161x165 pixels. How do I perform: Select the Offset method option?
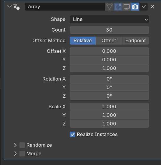pos(109,41)
